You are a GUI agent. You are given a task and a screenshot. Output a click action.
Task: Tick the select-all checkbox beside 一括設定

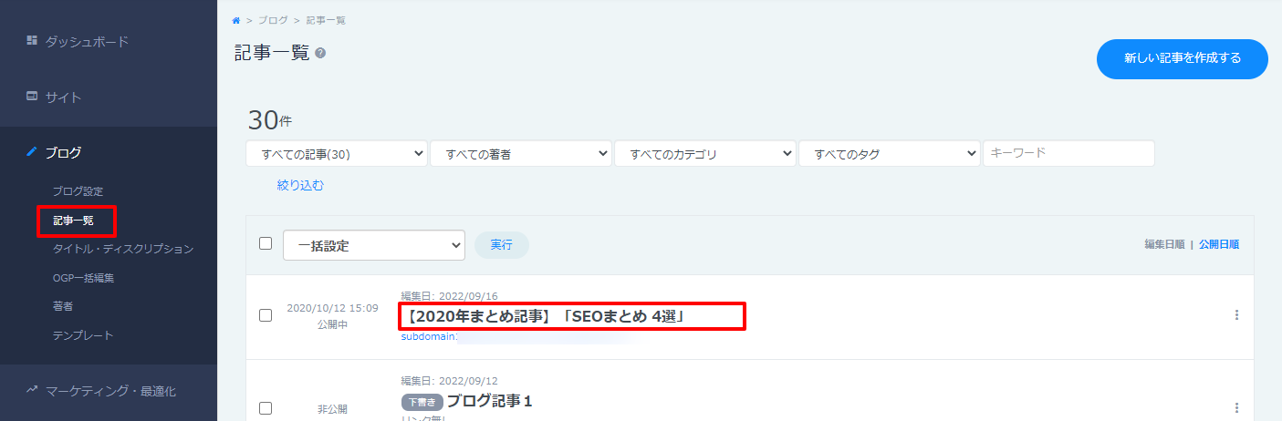pyautogui.click(x=266, y=243)
